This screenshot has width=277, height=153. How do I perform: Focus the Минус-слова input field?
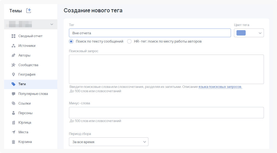coord(166,112)
